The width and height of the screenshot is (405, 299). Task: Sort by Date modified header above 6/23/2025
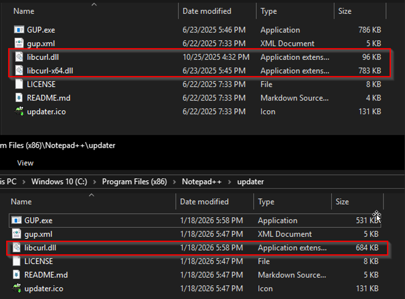207,11
